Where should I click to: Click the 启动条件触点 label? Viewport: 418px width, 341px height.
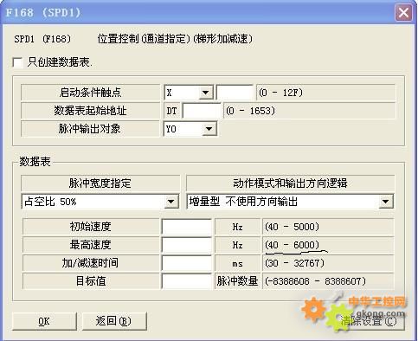(90, 93)
